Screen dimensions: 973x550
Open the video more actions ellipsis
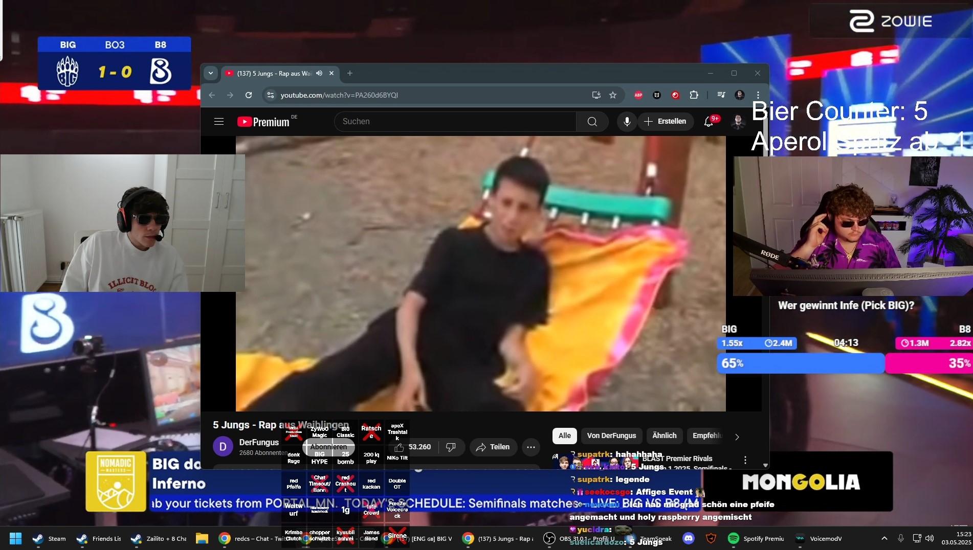[531, 447]
